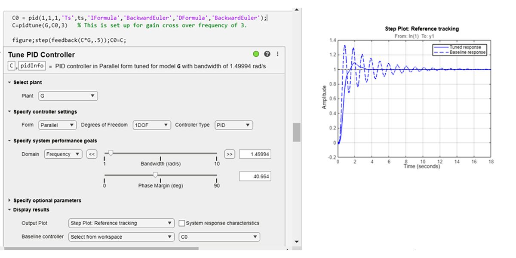Select the C output variable badge

[12, 66]
